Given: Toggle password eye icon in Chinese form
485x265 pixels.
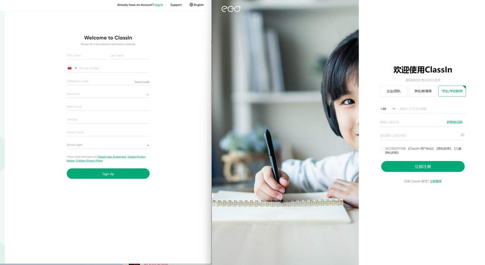Looking at the screenshot, I should (462, 135).
